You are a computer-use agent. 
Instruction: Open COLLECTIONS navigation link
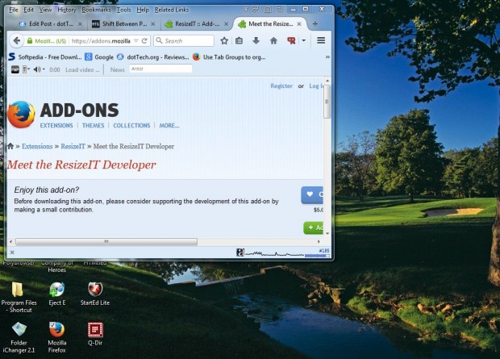tap(131, 125)
